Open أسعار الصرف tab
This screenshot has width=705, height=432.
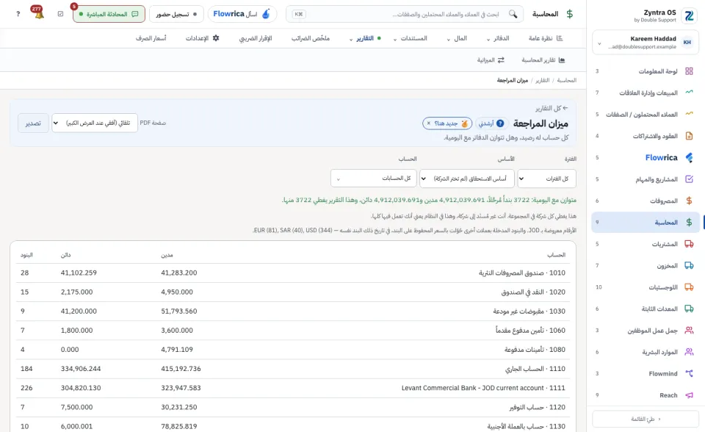(x=151, y=38)
